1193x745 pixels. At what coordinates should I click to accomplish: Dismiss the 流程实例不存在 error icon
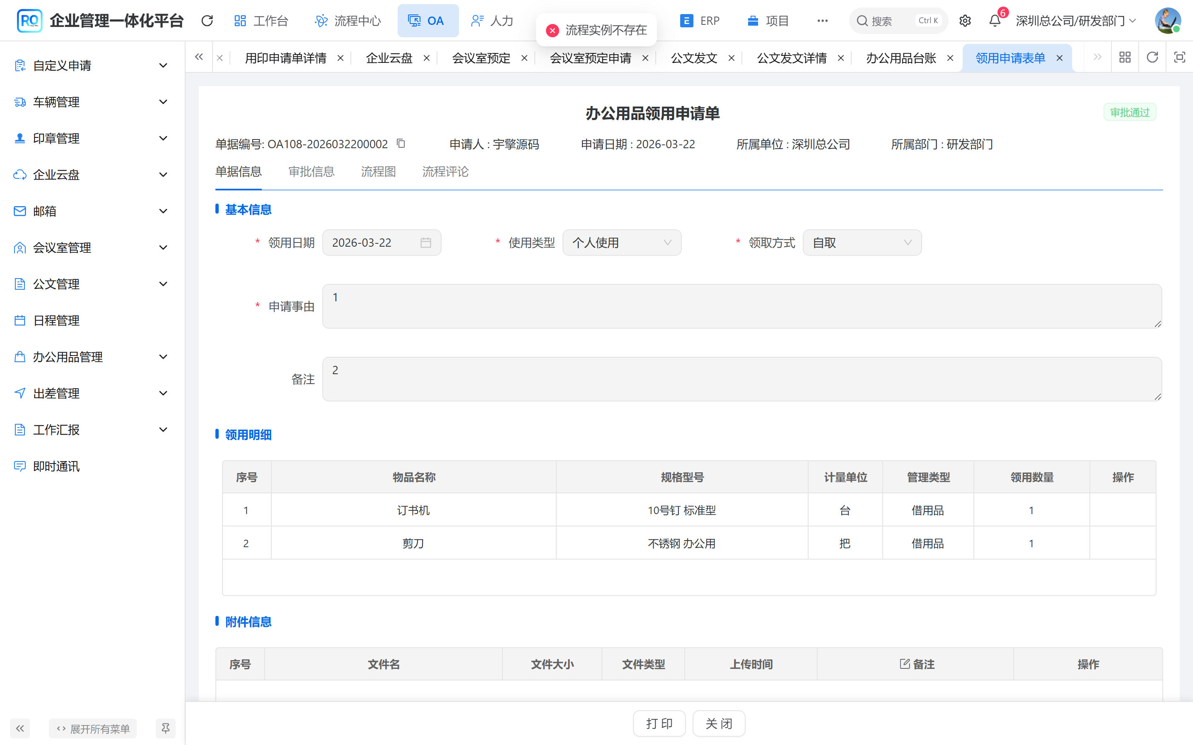552,30
